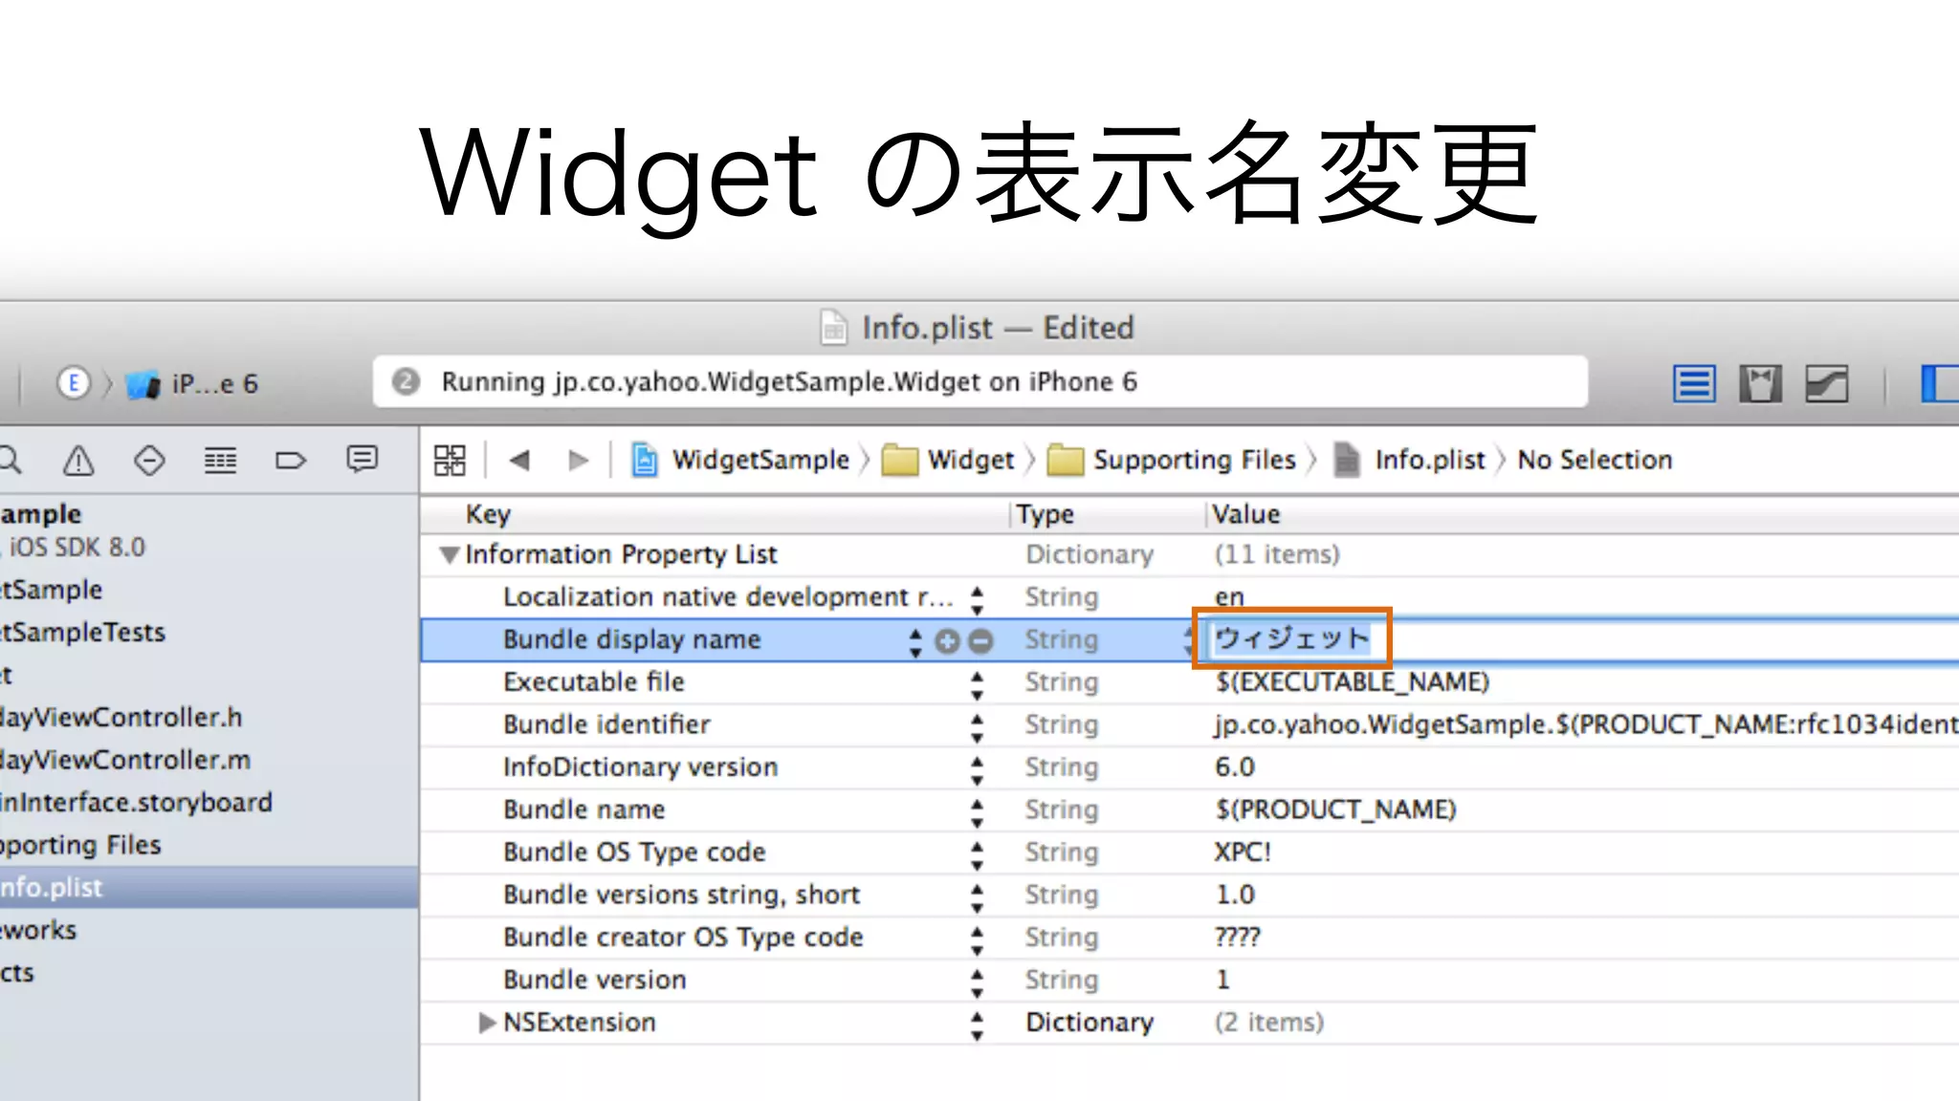Open key stepper for Bundle versions string, short
The width and height of the screenshot is (1959, 1101).
click(977, 897)
